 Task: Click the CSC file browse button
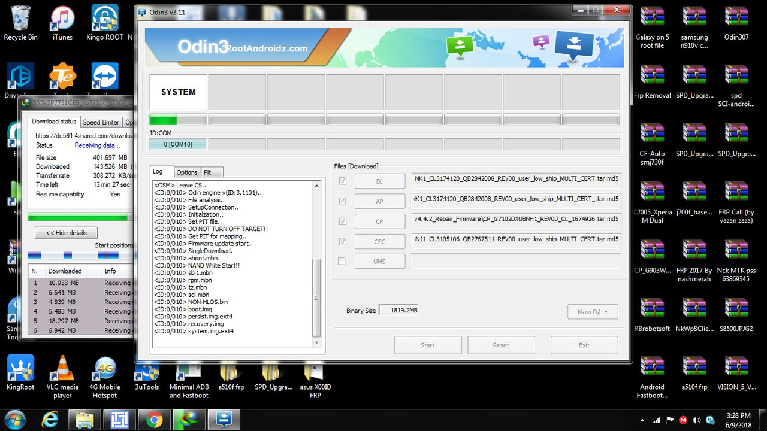(x=380, y=242)
